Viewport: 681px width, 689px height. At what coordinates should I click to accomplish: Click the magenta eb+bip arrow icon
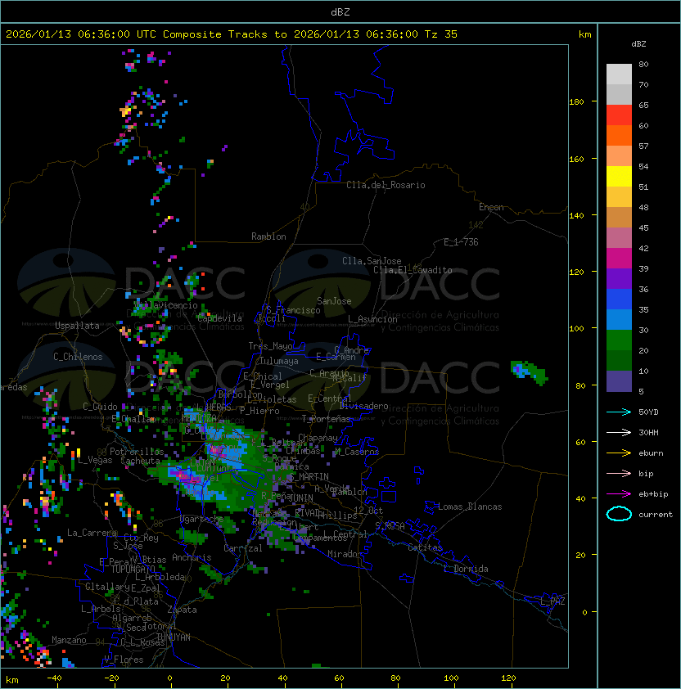[x=619, y=494]
